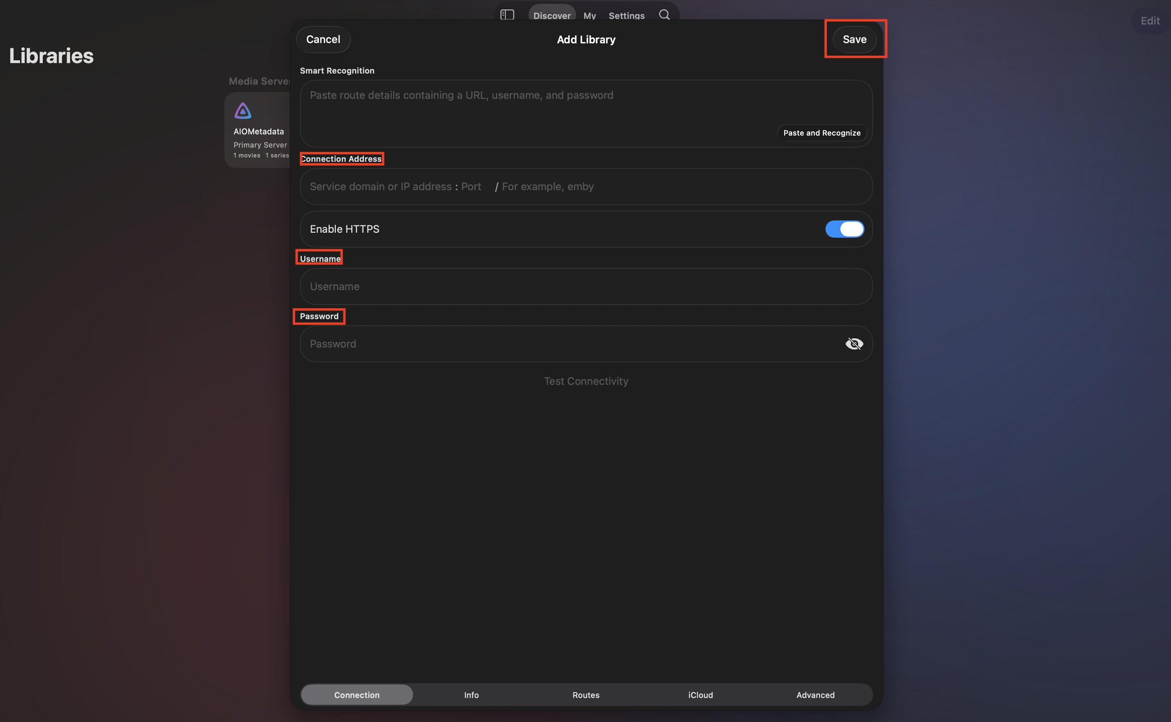Screen dimensions: 1171x722
Task: Toggle the sidebar icon in top toolbar
Action: click(506, 15)
